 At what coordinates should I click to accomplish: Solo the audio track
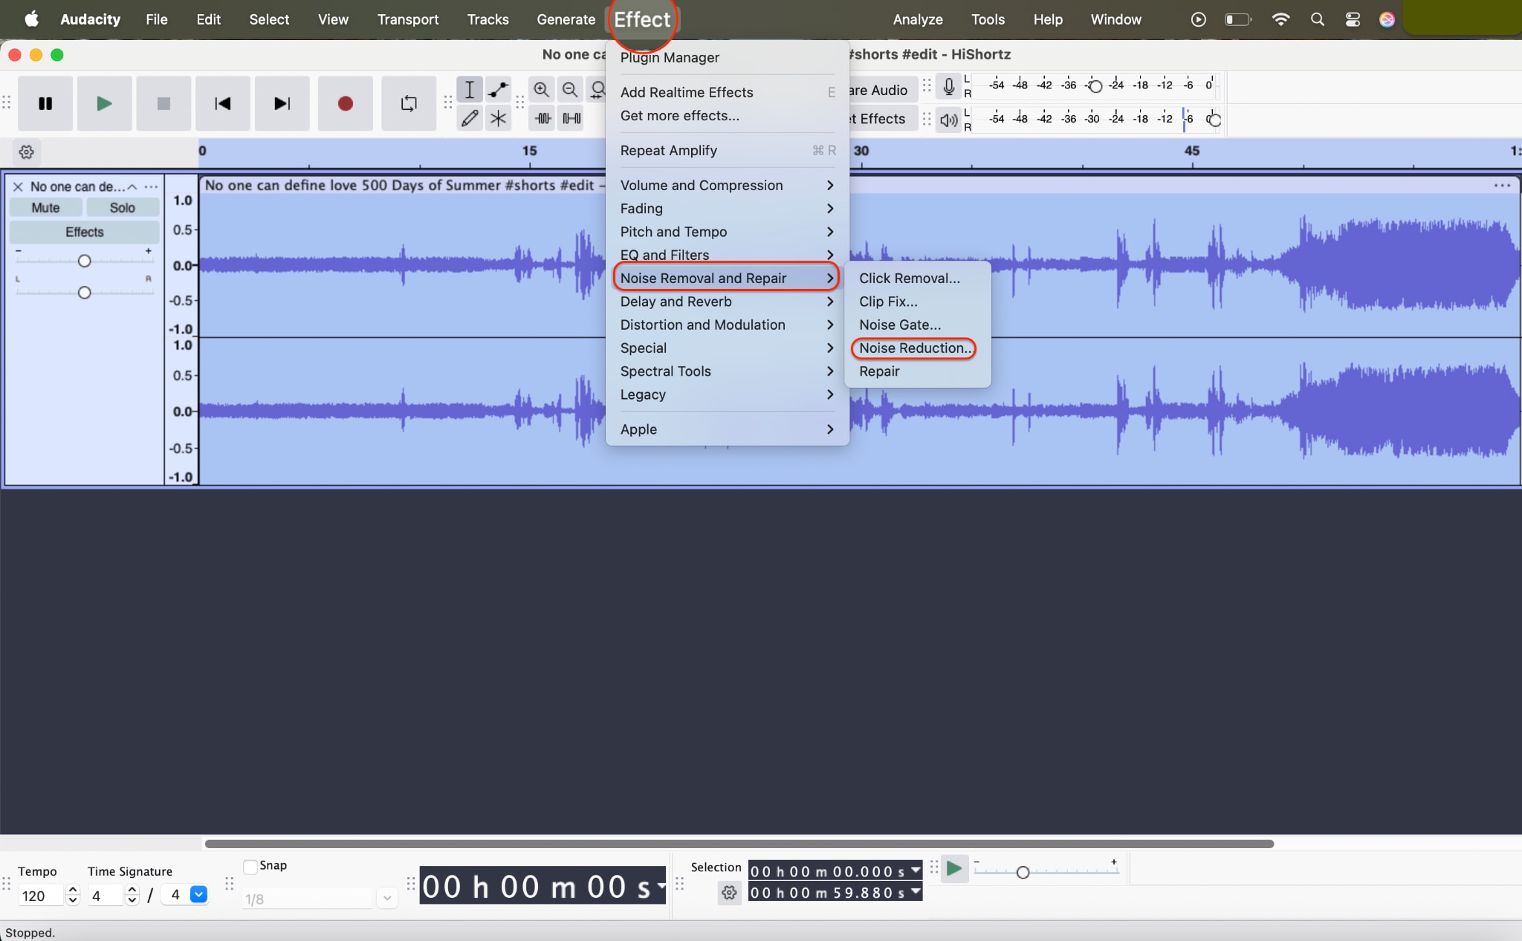[122, 208]
